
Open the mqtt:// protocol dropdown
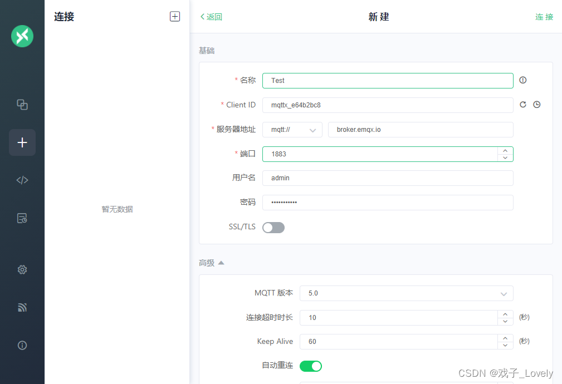[292, 129]
